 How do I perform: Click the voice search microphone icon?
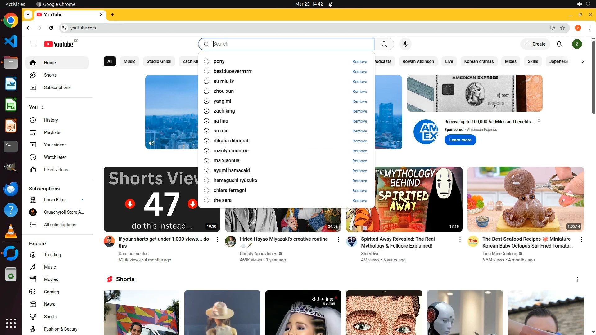pyautogui.click(x=405, y=44)
